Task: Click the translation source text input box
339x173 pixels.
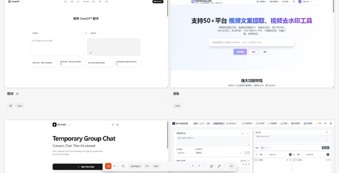Action: (x=58, y=47)
